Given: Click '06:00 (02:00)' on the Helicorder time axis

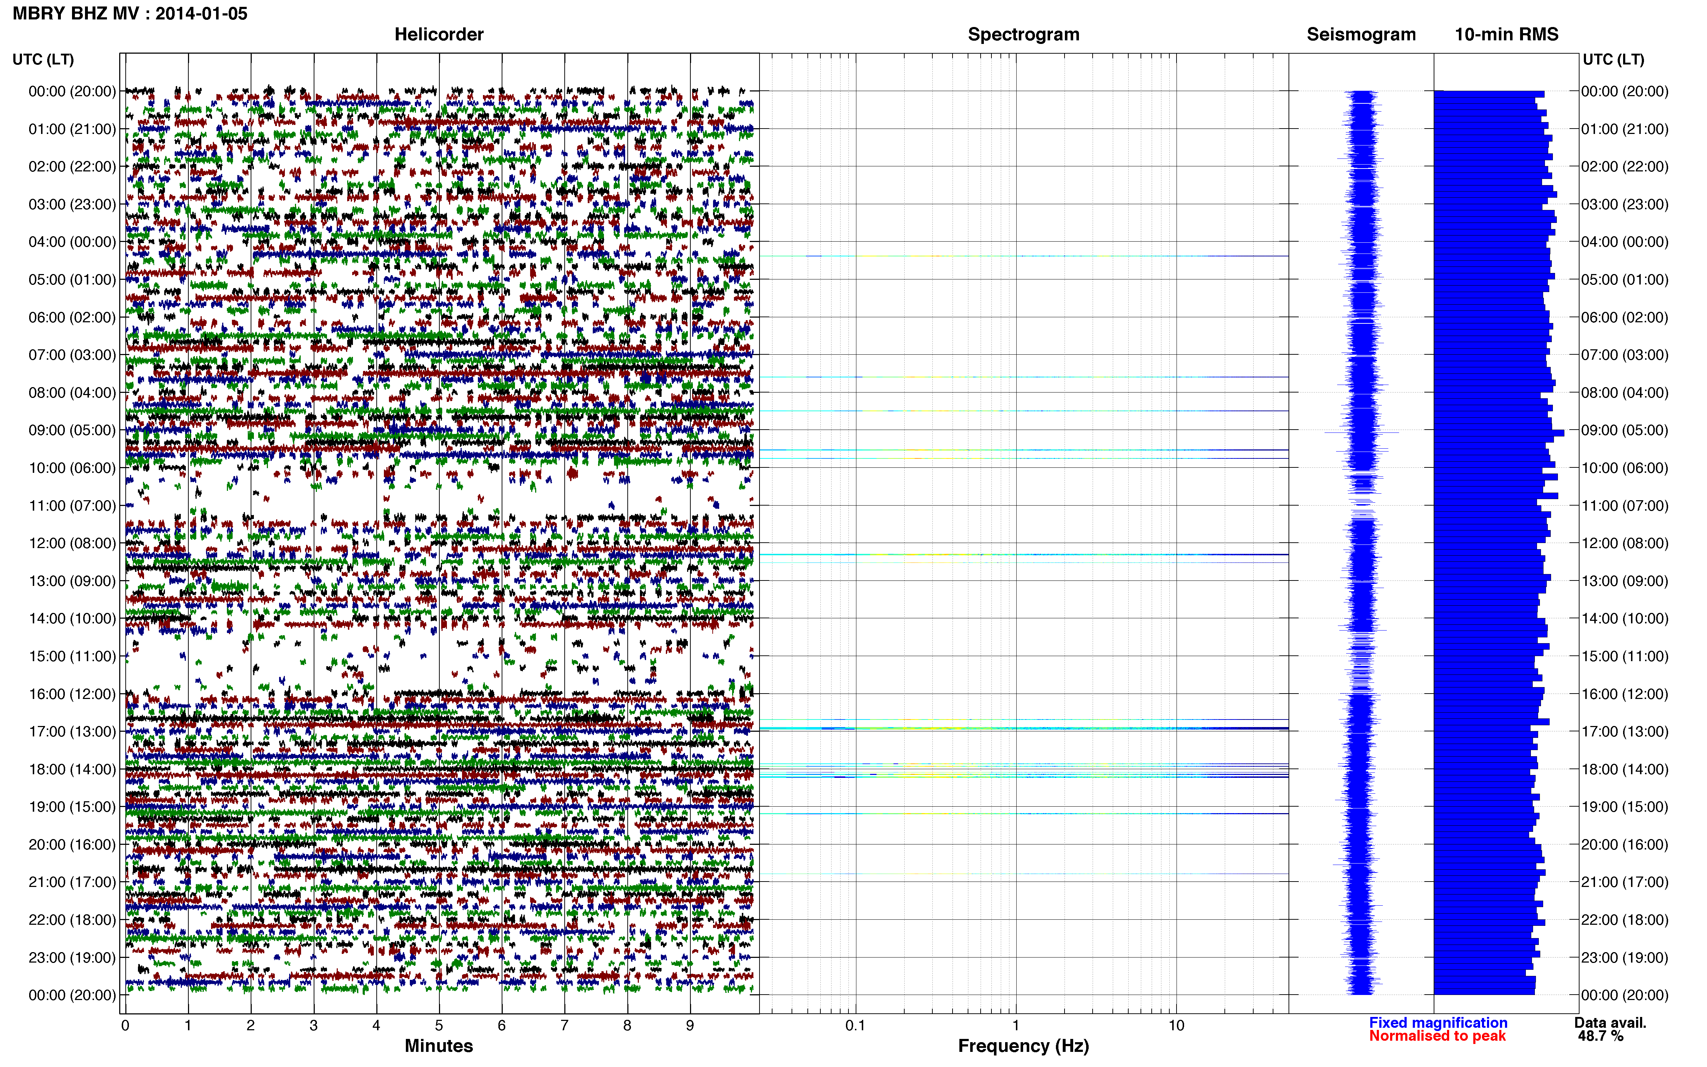Looking at the screenshot, I should (x=72, y=318).
